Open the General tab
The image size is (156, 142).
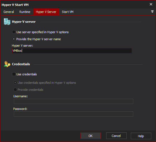(9, 12)
